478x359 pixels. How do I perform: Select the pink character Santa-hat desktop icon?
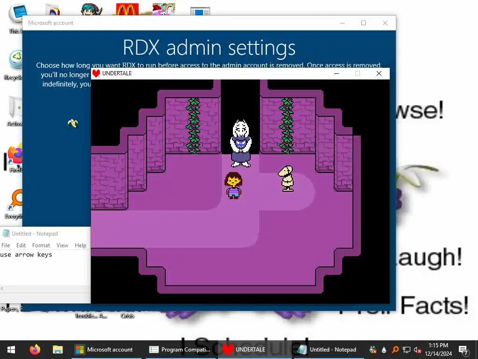click(x=164, y=9)
